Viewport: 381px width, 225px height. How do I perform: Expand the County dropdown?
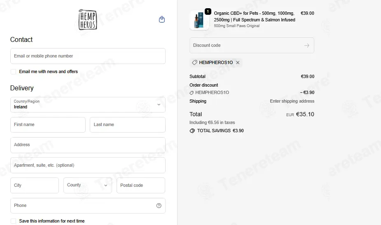pyautogui.click(x=88, y=185)
